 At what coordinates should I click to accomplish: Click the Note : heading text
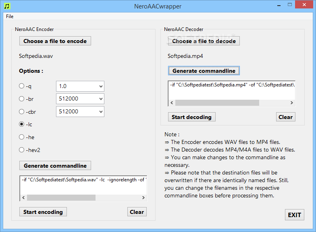(172, 134)
